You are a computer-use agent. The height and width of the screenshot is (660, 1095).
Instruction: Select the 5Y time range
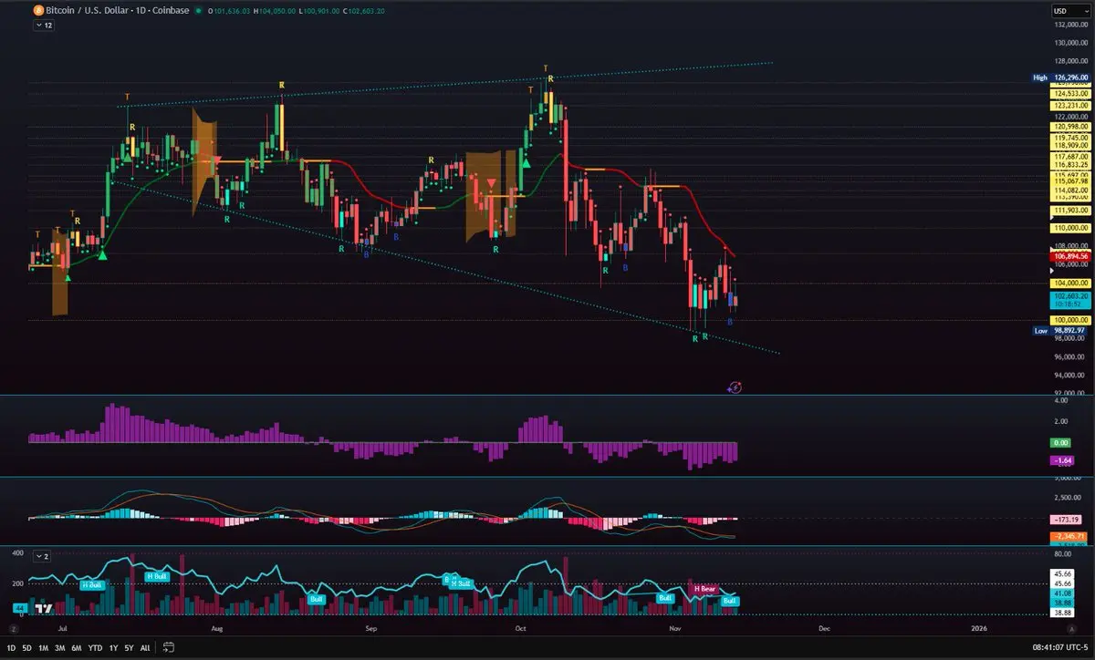click(129, 648)
